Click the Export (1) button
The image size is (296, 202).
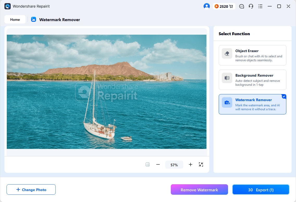tap(261, 189)
